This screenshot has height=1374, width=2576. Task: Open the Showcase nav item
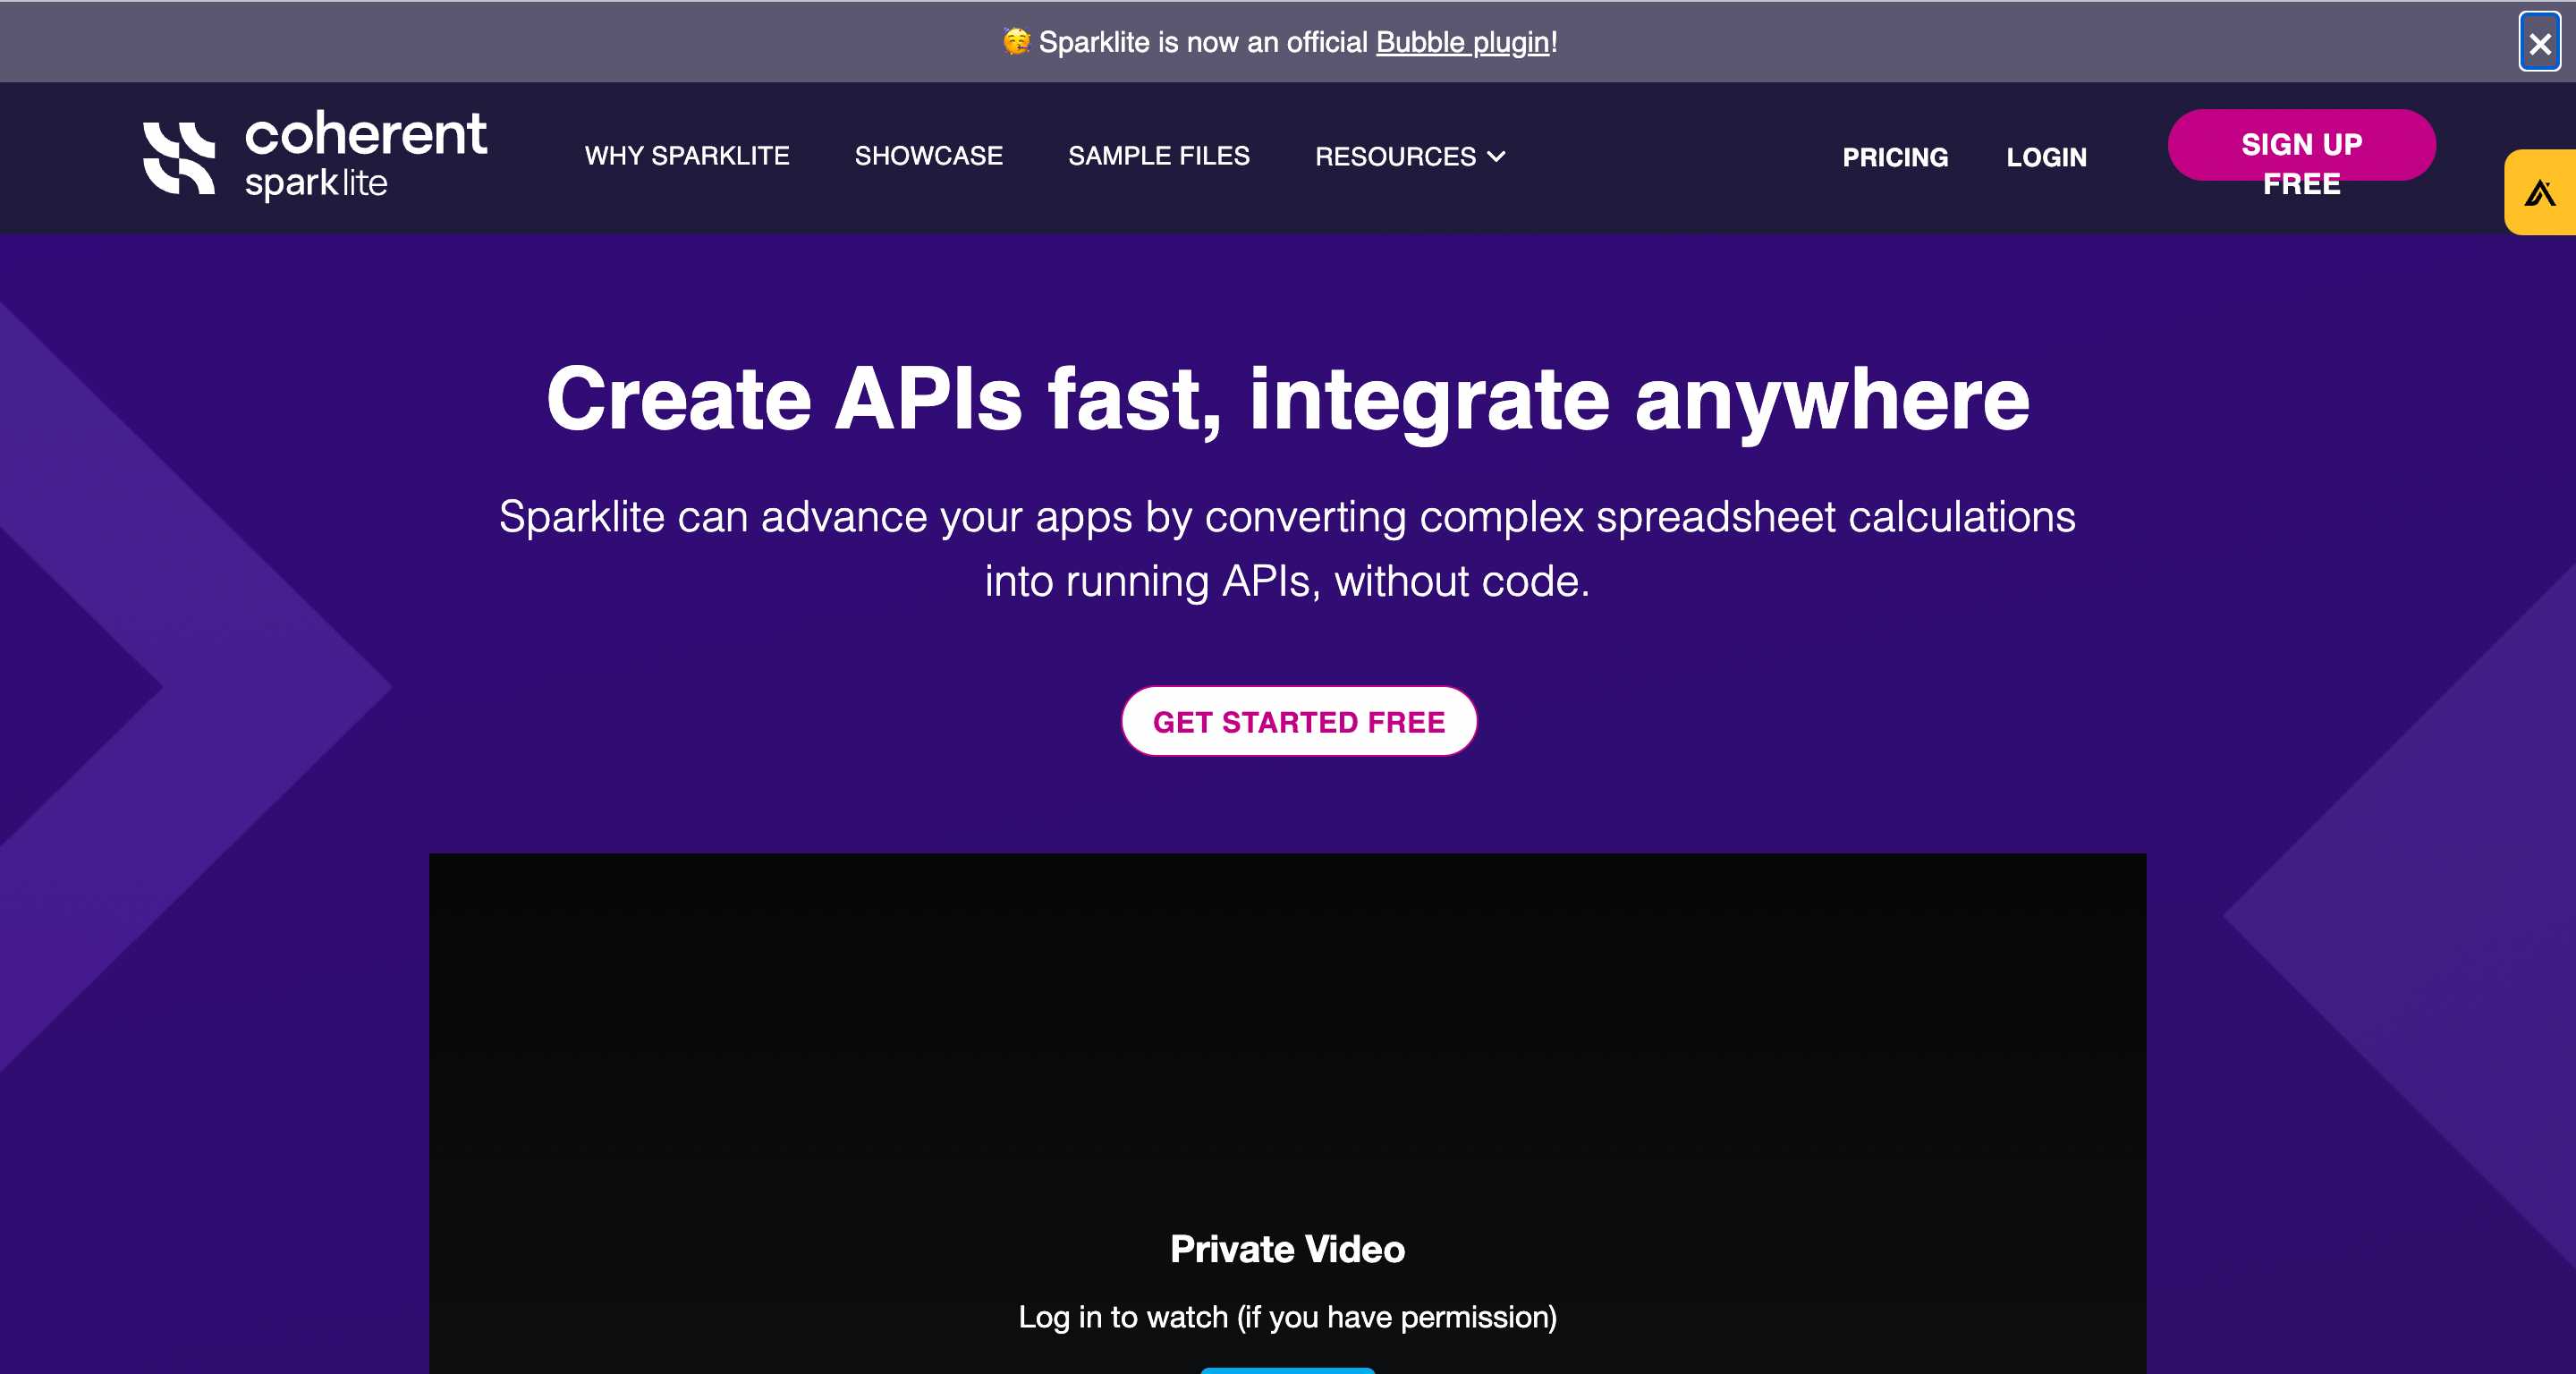pyautogui.click(x=928, y=156)
